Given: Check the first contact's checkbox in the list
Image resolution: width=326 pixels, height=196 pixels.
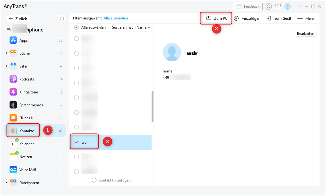Looking at the screenshot, I should [76, 39].
